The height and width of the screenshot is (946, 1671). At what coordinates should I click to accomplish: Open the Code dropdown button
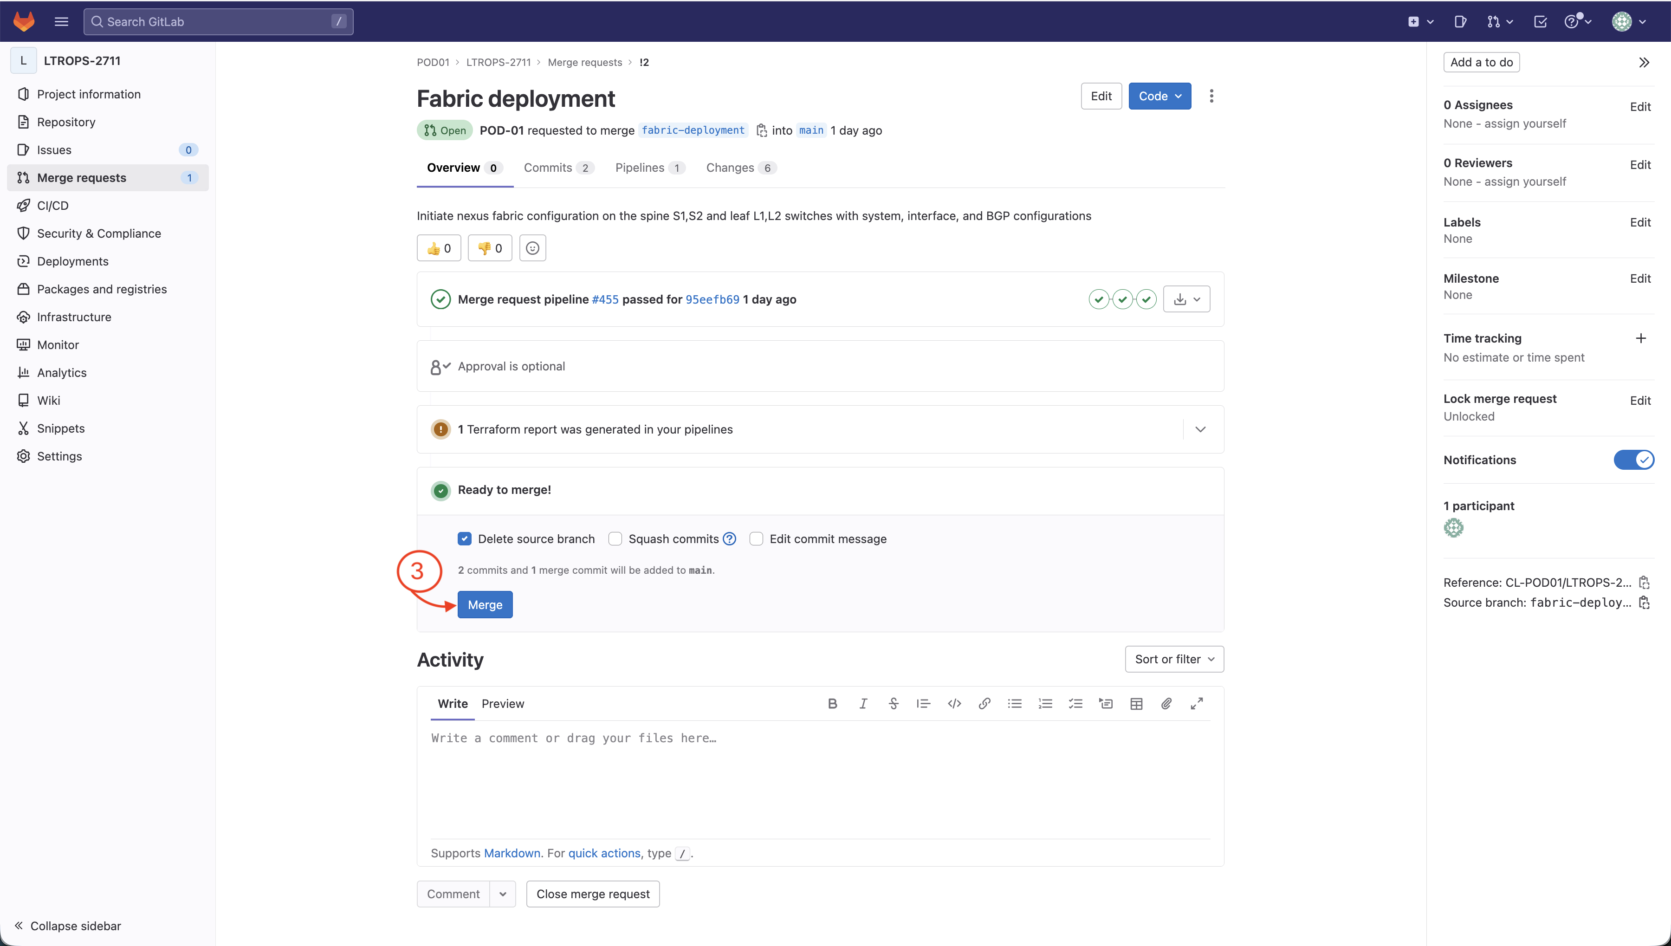click(1159, 96)
